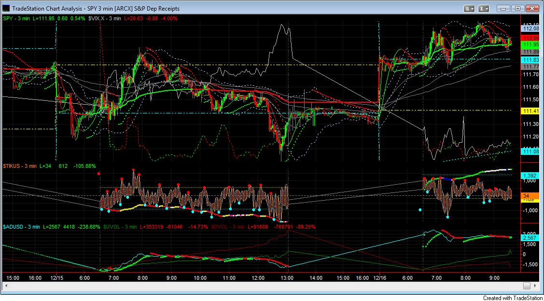Click the -238.68% ADUSD change value
This screenshot has width=544, height=301.
(x=89, y=226)
